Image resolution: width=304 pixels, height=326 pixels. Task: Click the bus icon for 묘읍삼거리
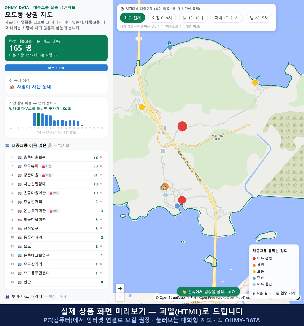pos(20,202)
